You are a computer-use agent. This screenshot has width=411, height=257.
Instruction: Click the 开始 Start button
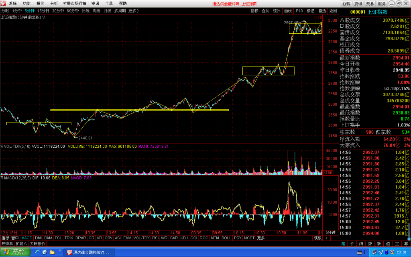point(15,252)
